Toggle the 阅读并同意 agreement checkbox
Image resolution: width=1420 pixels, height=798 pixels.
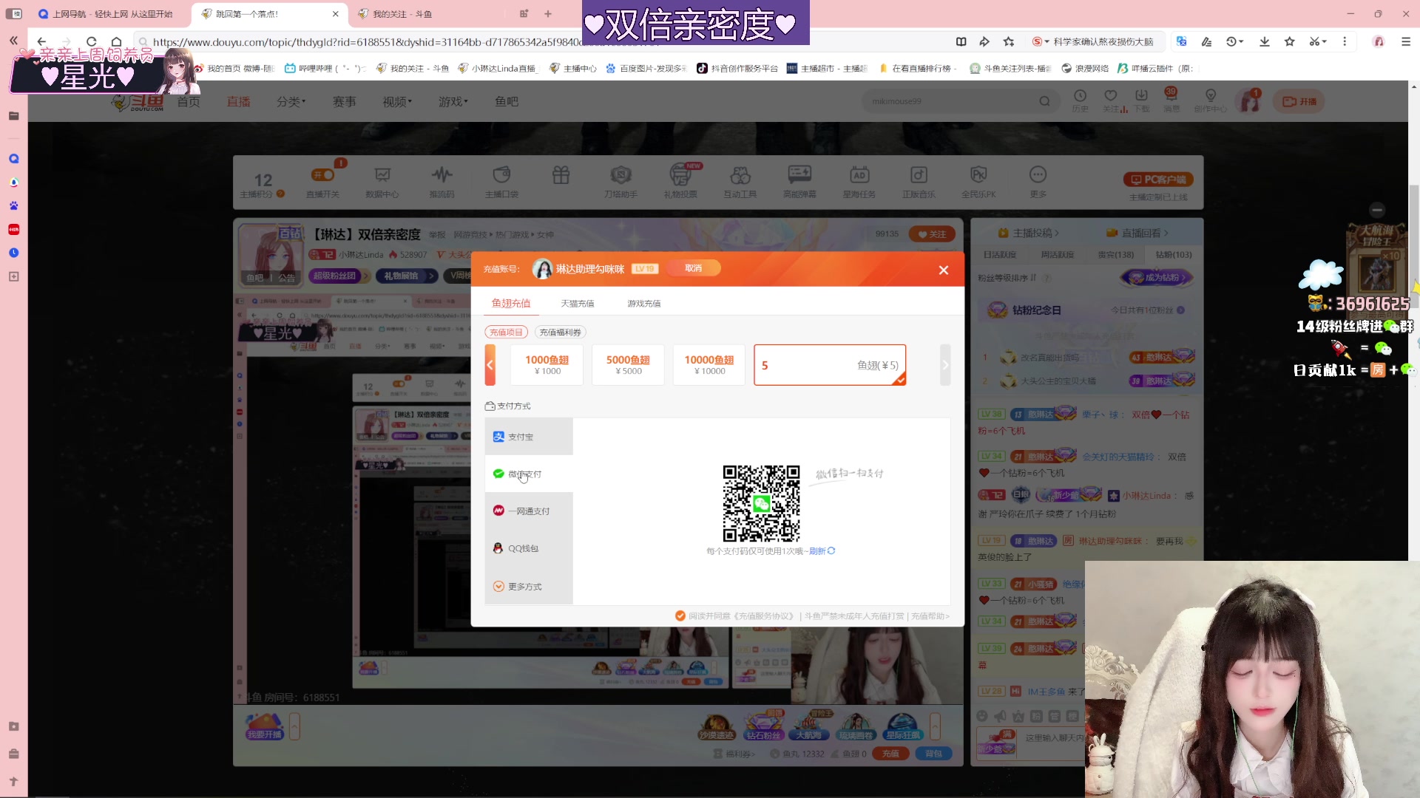[680, 615]
